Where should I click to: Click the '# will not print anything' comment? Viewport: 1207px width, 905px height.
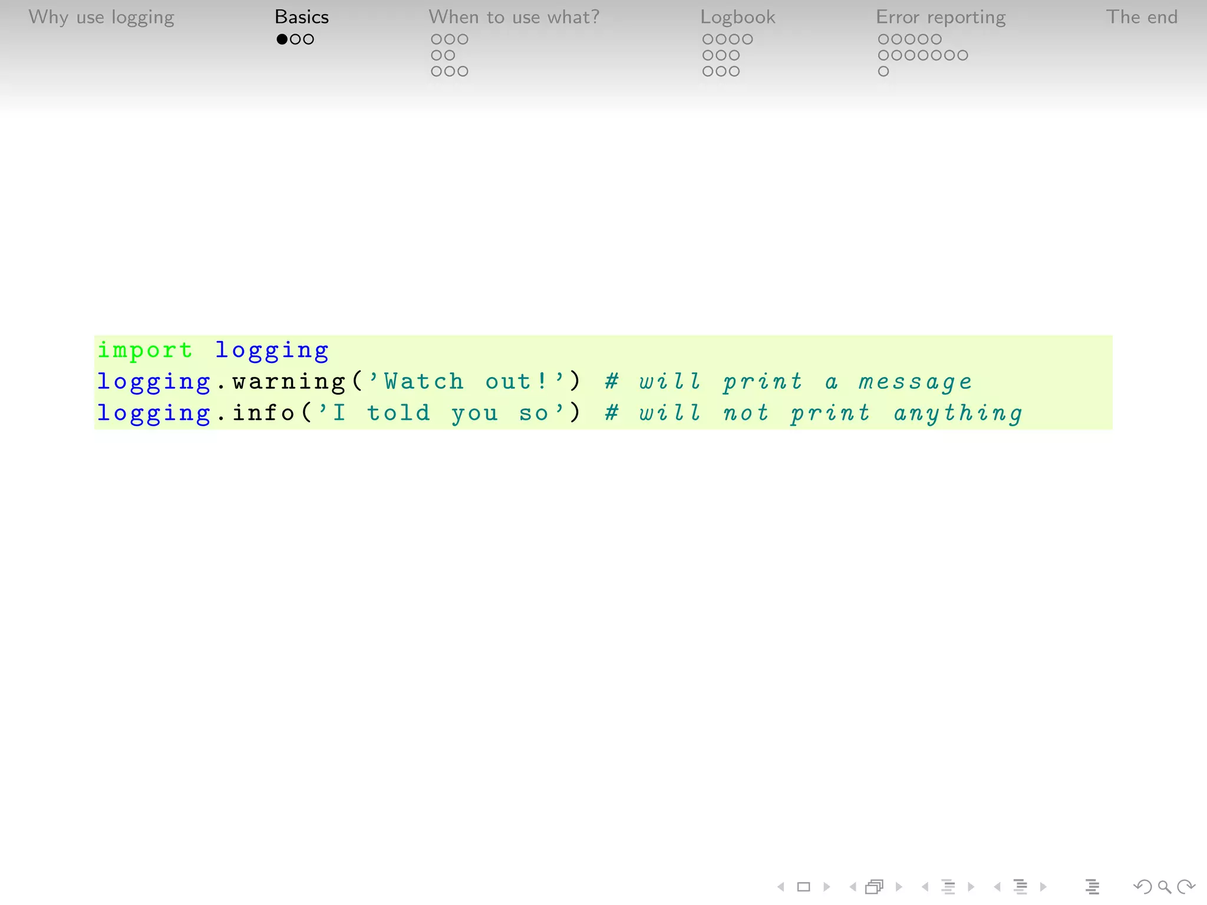coord(814,413)
